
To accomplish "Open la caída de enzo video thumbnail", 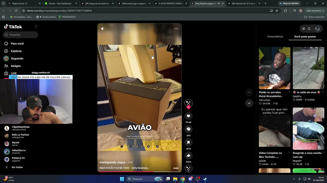I will click(309, 68).
